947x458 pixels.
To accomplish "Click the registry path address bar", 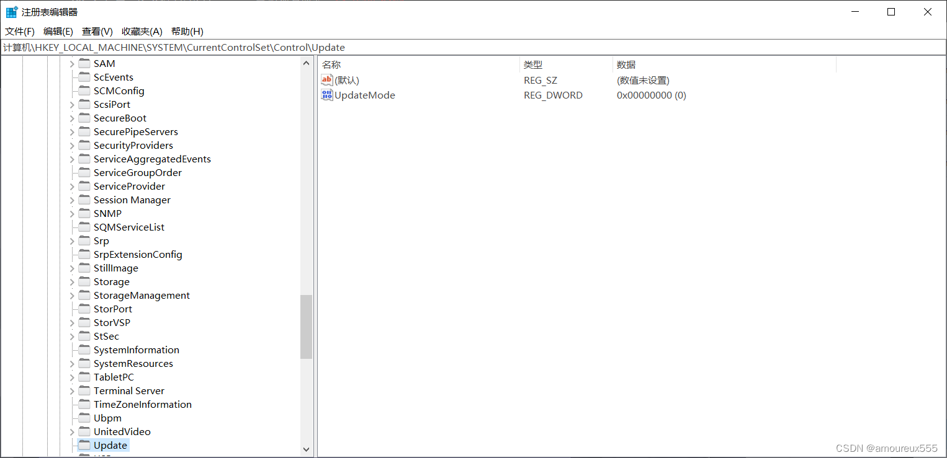I will click(x=473, y=48).
